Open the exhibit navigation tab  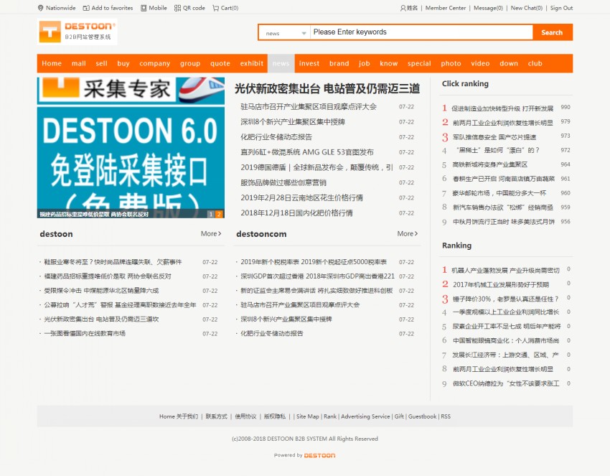point(252,63)
